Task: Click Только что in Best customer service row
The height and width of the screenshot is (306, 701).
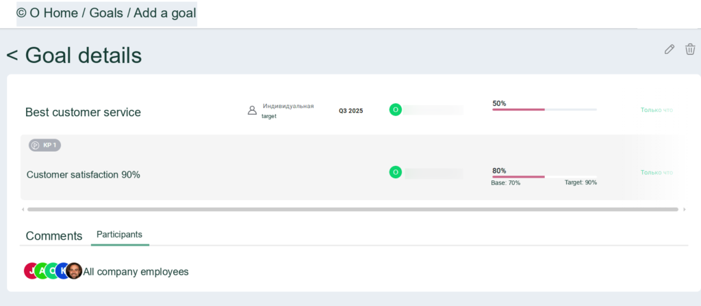Action: (657, 110)
